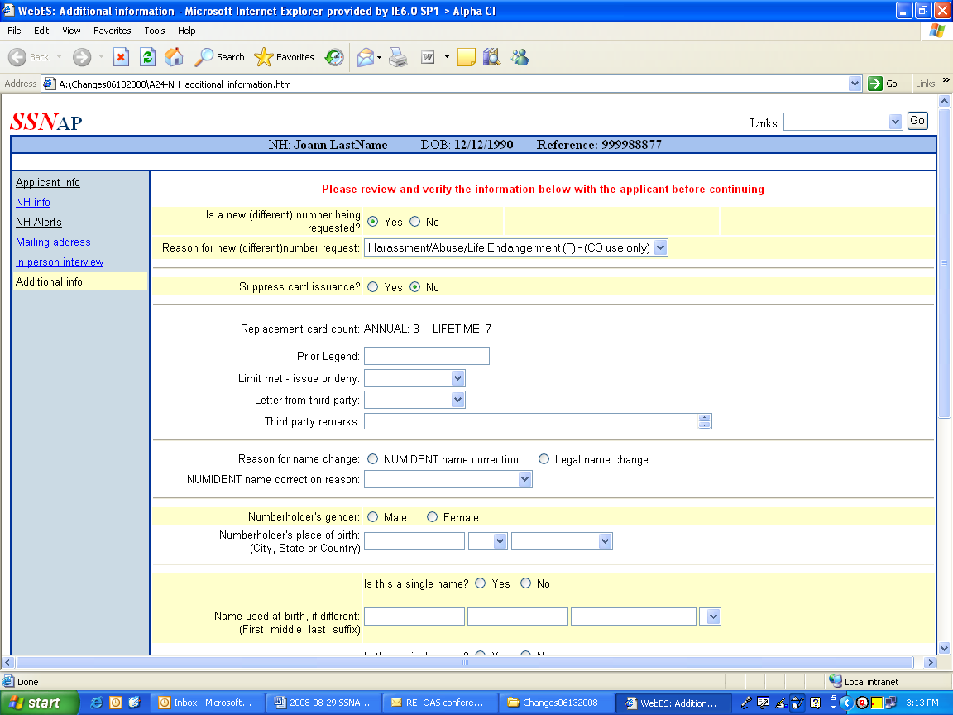Open the Favorites star button
The height and width of the screenshot is (715, 953).
coord(285,57)
